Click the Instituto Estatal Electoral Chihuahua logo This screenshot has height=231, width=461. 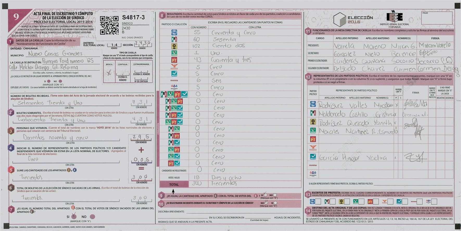[x=394, y=18]
